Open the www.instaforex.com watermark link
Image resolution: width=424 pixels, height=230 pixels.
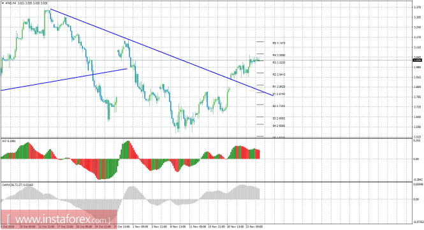pos(59,219)
